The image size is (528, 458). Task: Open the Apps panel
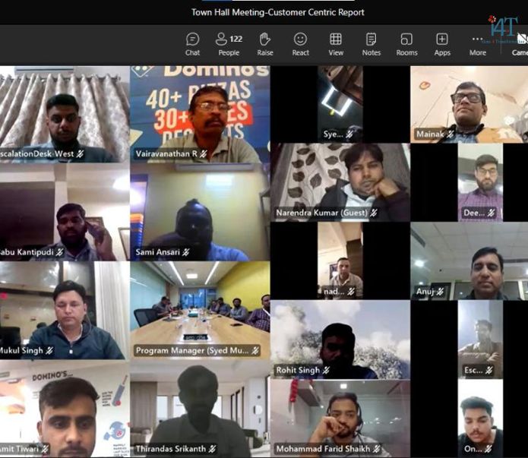pos(442,44)
